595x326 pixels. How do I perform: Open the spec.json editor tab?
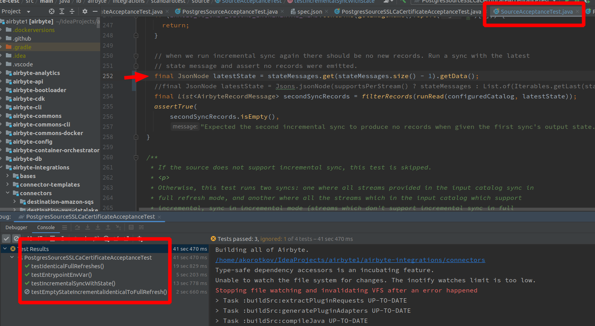(x=310, y=12)
